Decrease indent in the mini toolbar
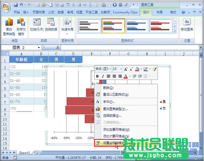 point(134,76)
